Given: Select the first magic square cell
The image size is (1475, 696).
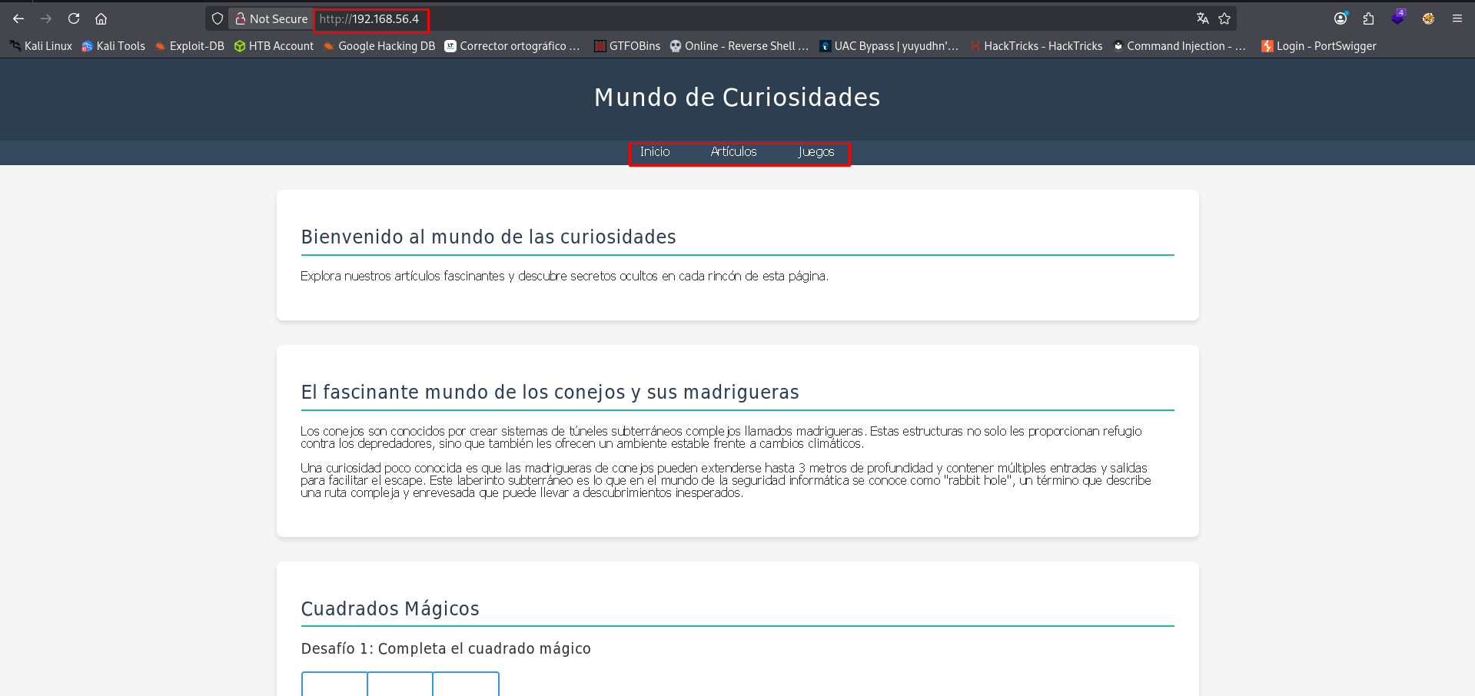Looking at the screenshot, I should pos(334,684).
